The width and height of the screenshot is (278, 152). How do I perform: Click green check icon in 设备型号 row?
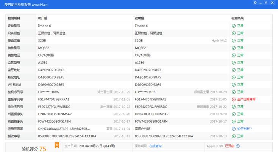pyautogui.click(x=234, y=26)
